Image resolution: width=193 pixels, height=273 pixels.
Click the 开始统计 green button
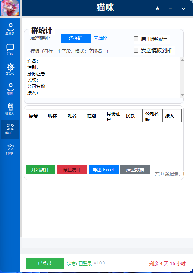(x=40, y=169)
